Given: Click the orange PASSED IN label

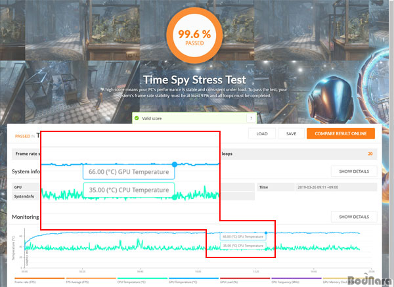Looking at the screenshot, I should tap(25, 136).
